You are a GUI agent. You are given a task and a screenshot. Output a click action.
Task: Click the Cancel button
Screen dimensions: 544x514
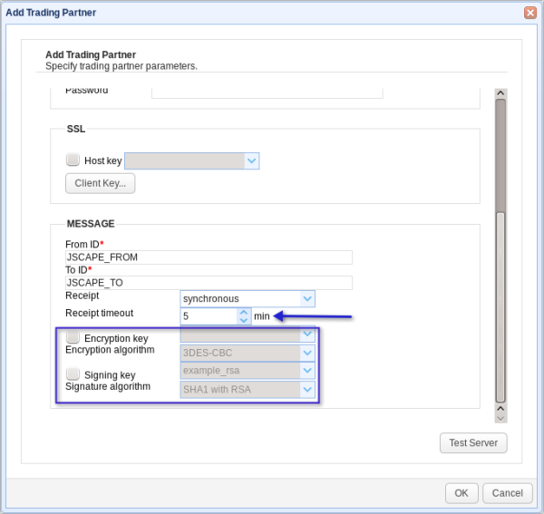pos(507,492)
